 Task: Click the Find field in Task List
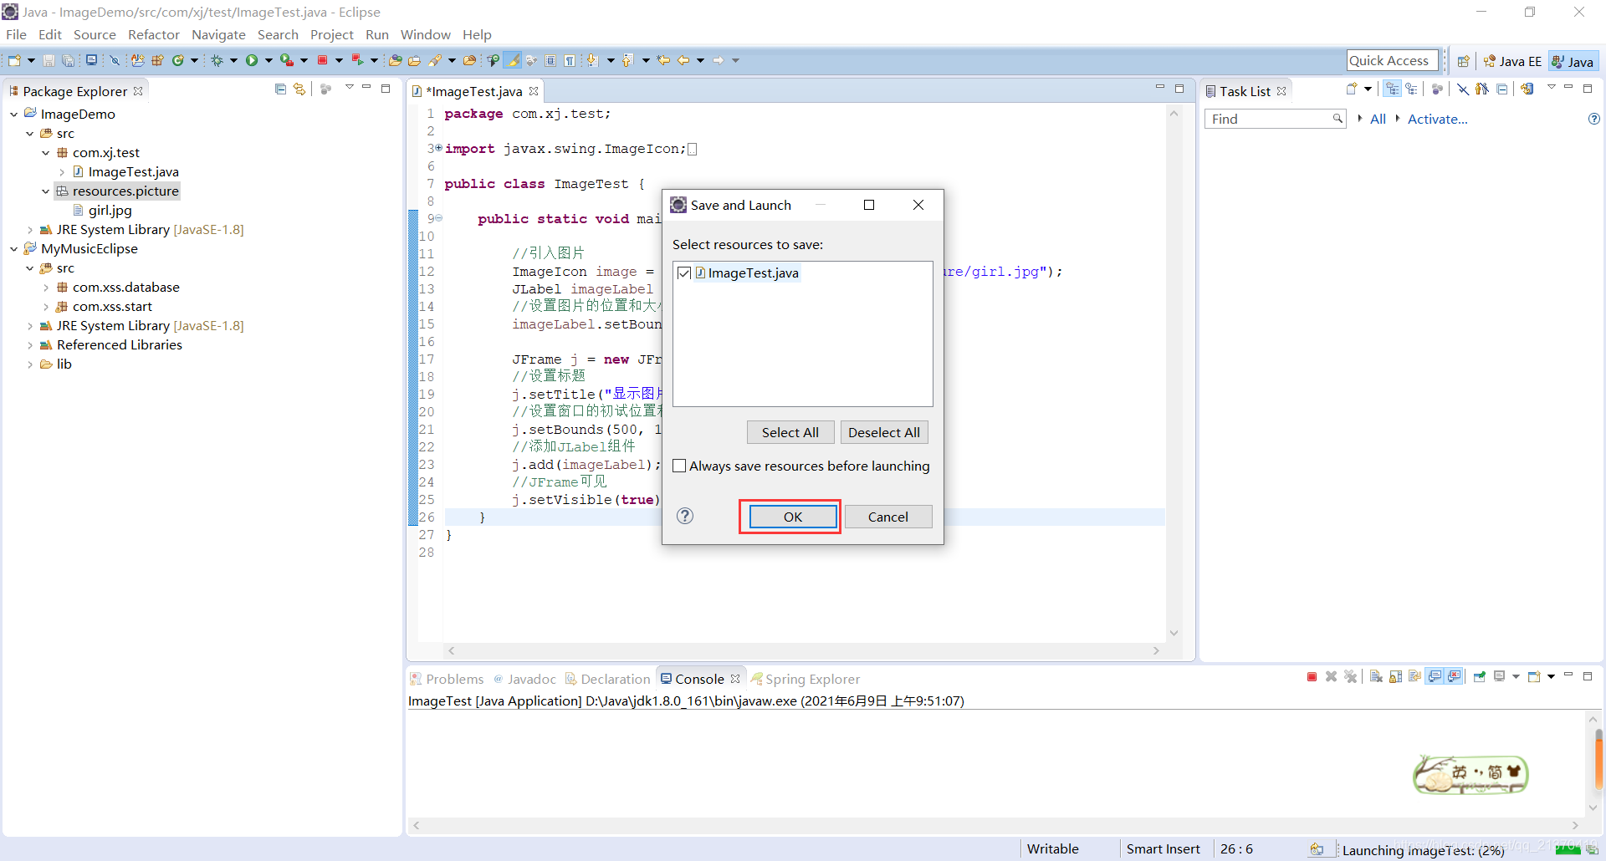tap(1276, 119)
